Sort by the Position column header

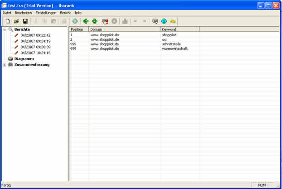[79, 29]
